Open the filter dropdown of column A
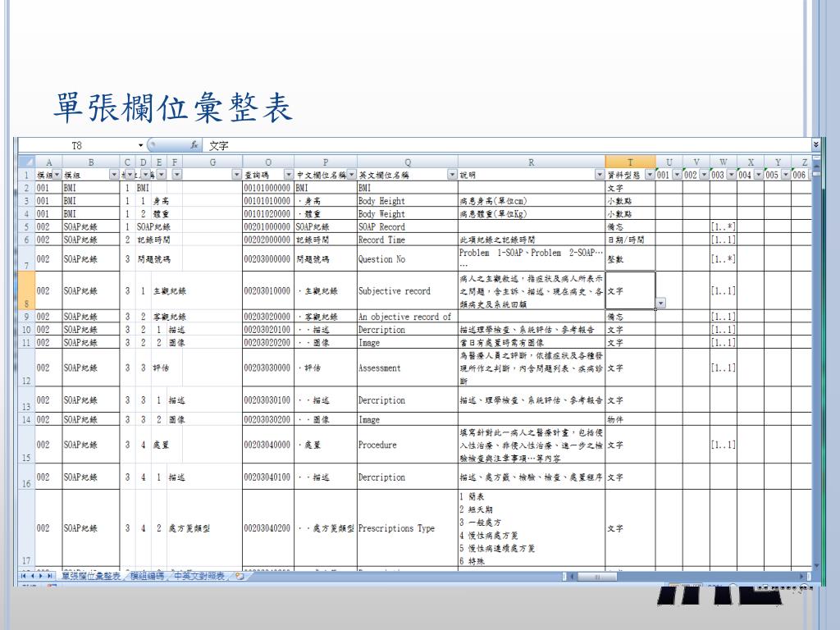840x630 pixels. point(57,175)
